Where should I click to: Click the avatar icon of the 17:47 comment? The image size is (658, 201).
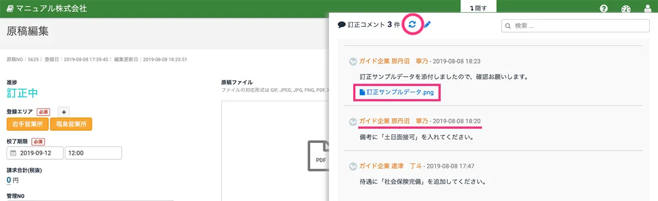coord(353,166)
